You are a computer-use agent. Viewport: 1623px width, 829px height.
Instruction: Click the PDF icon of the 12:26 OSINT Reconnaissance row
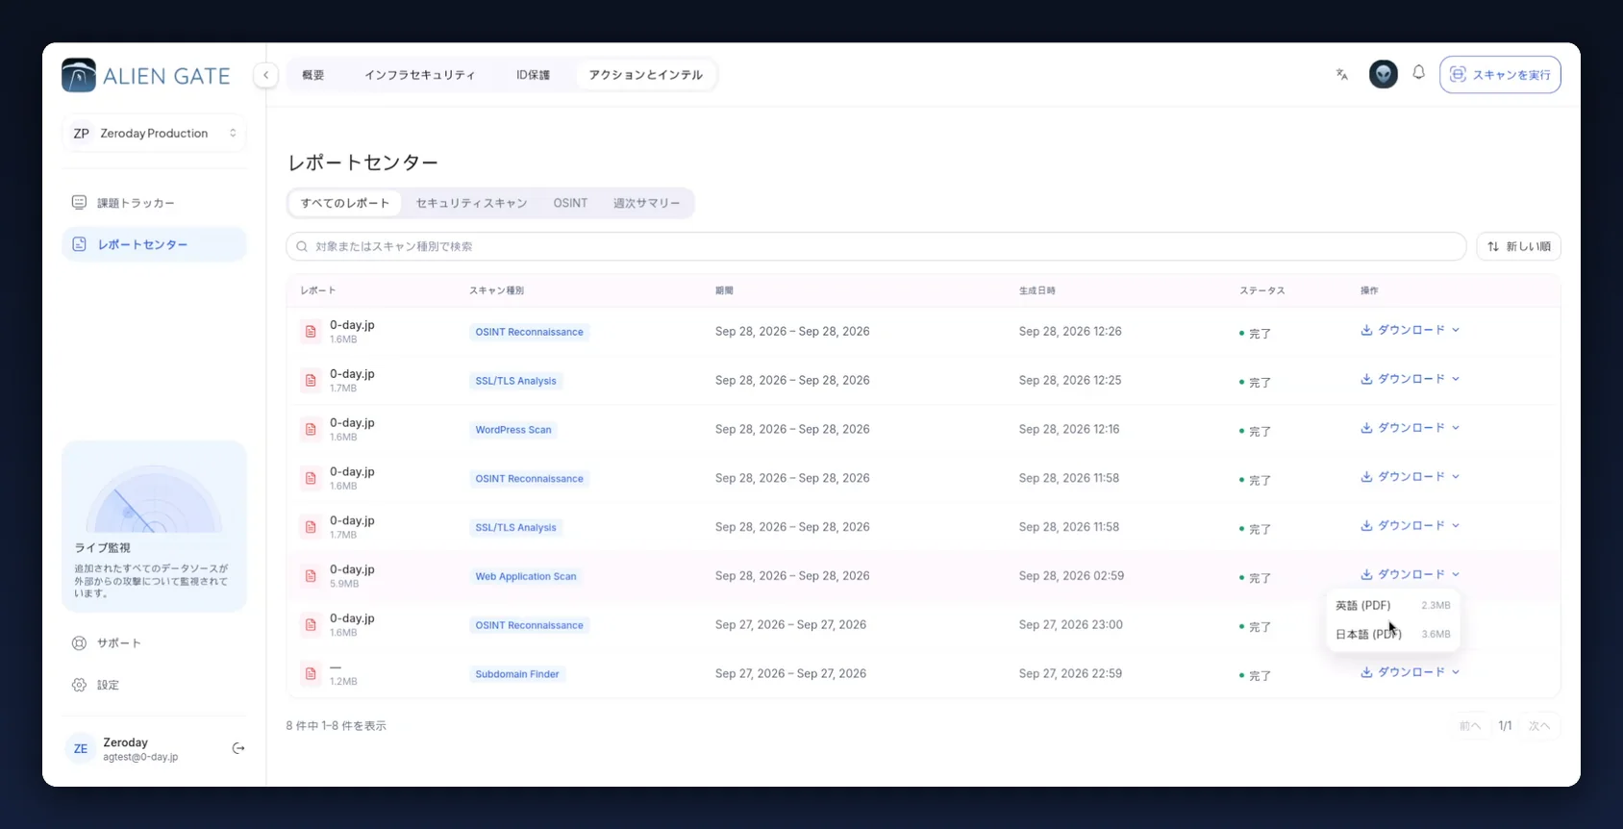(311, 332)
